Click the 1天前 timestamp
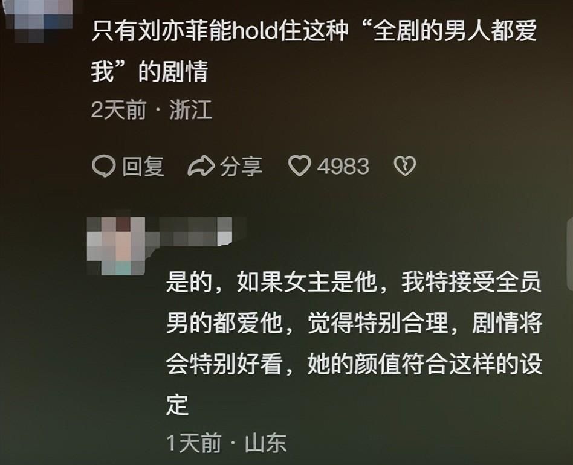Image resolution: width=573 pixels, height=465 pixels. pyautogui.click(x=194, y=443)
